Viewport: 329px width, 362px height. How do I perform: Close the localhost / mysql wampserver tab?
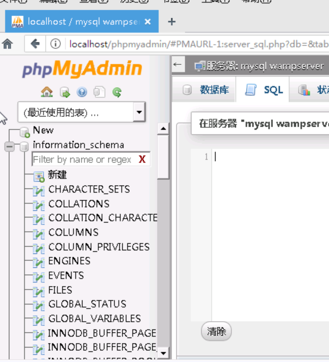tap(148, 22)
